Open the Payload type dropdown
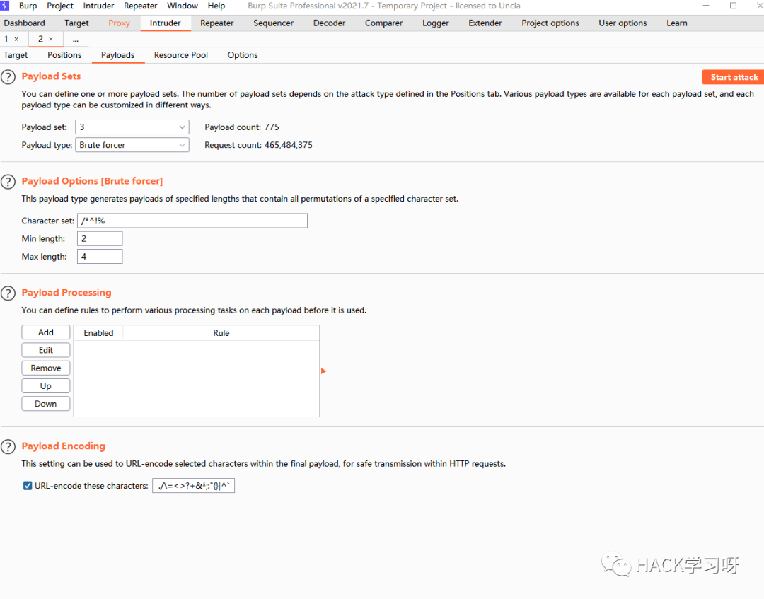Screen dimensions: 764x599 (x=132, y=145)
